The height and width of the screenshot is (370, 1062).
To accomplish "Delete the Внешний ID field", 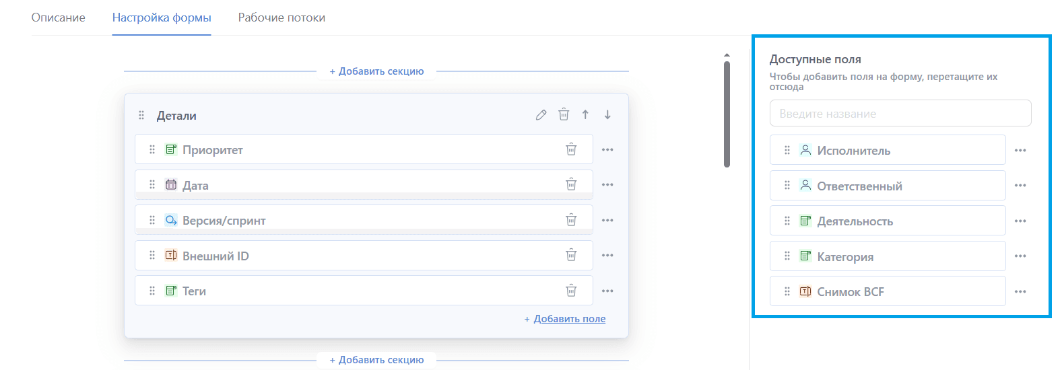I will point(571,255).
